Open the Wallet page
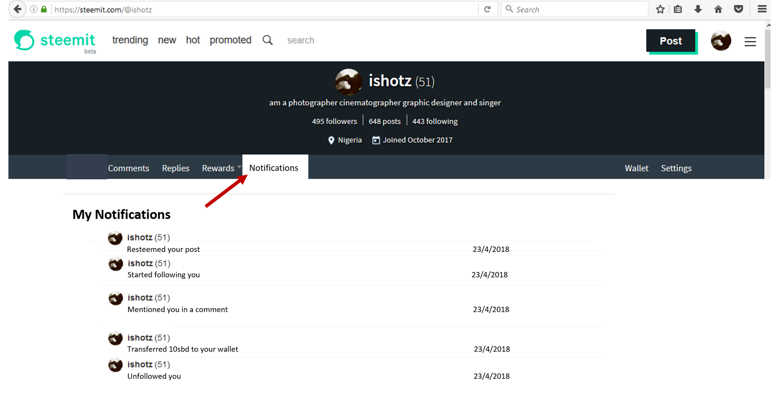Image resolution: width=771 pixels, height=407 pixels. 636,168
